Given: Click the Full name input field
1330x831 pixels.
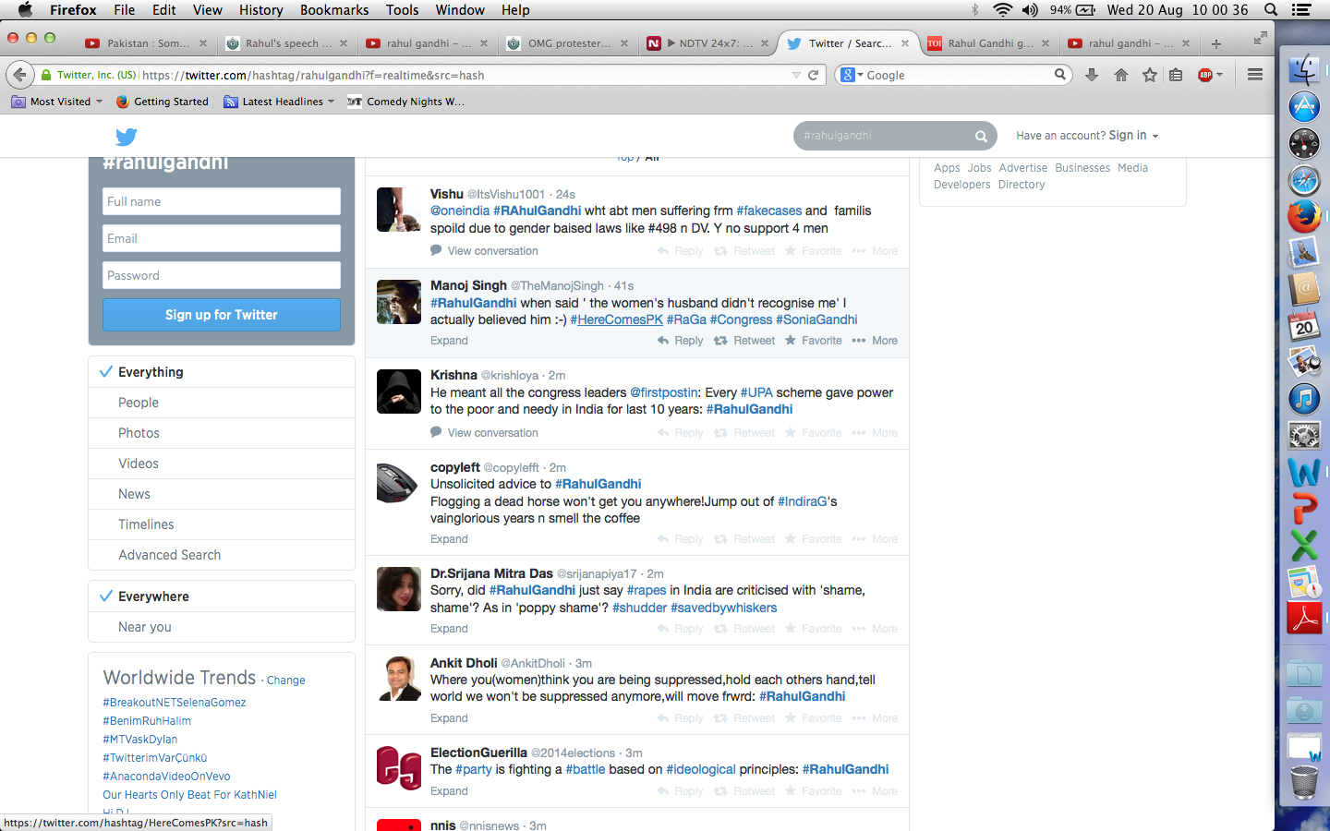Looking at the screenshot, I should [222, 201].
